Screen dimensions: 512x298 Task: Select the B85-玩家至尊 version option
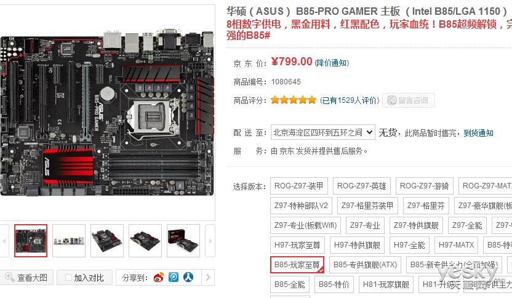(x=297, y=265)
